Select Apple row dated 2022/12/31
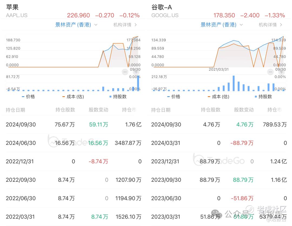 point(74,161)
